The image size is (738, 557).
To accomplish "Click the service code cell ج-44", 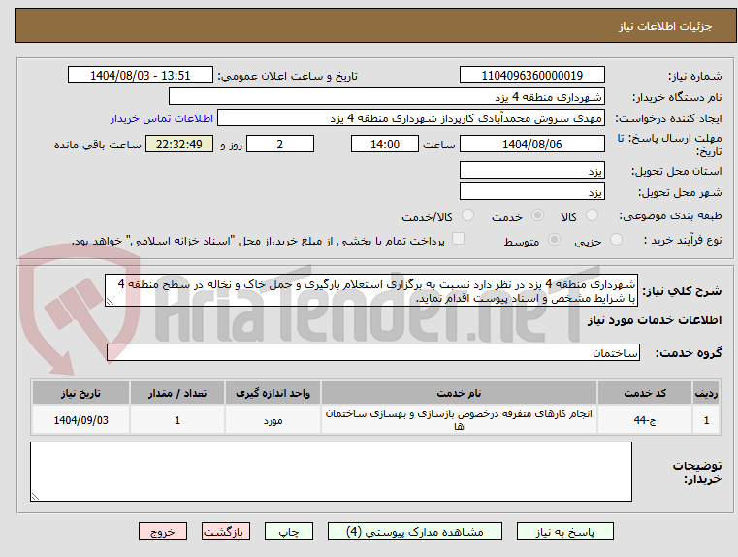I will 644,419.
